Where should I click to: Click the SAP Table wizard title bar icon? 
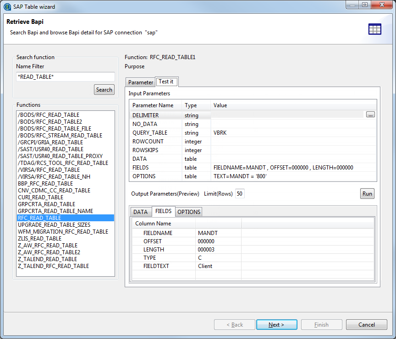(x=7, y=6)
